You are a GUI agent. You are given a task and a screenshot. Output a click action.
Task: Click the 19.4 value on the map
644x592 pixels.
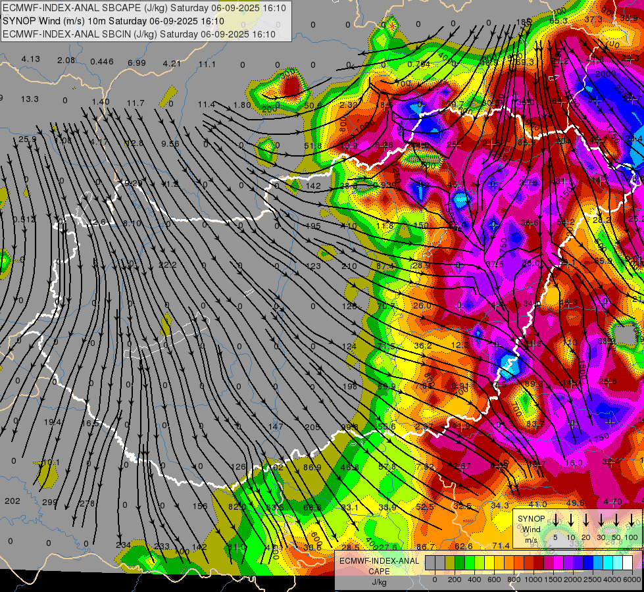tap(53, 422)
